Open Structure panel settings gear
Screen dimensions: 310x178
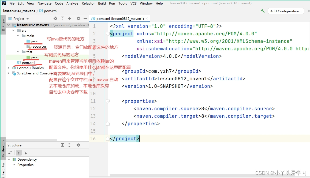pyautogui.click(x=78, y=145)
